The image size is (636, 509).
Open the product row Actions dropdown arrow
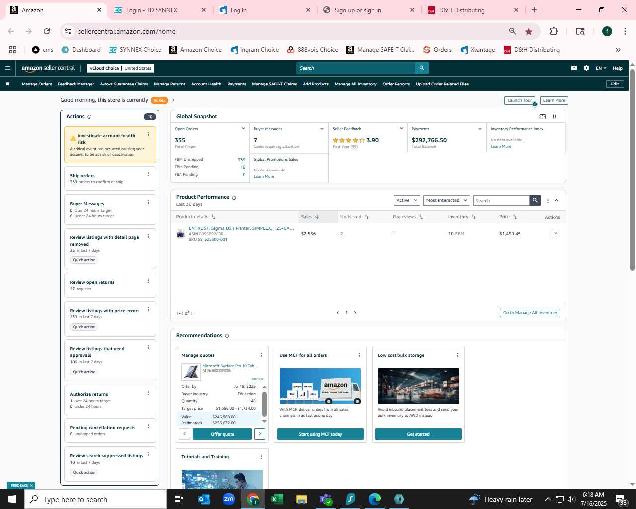tap(556, 233)
